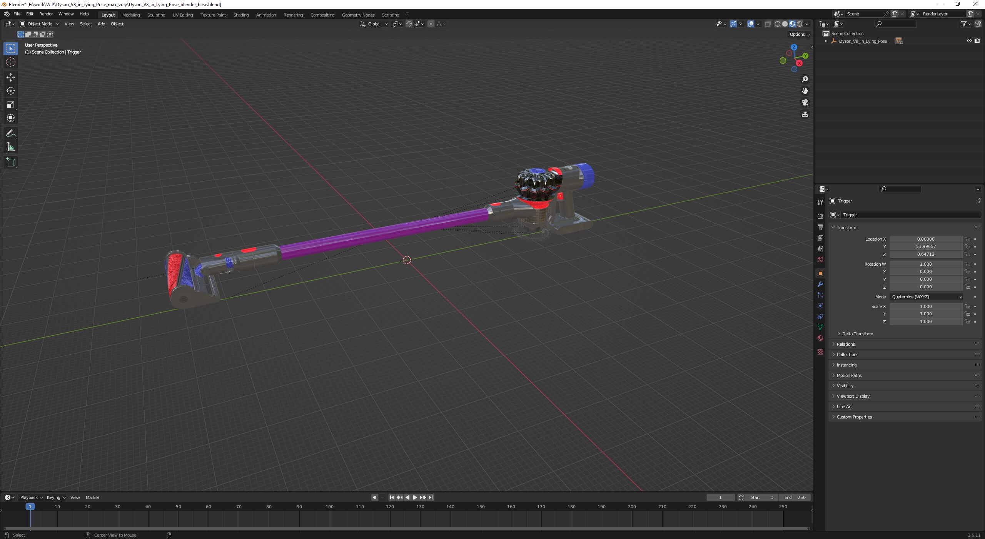The width and height of the screenshot is (985, 539).
Task: Toggle Show Gizmo in viewport header
Action: click(733, 24)
